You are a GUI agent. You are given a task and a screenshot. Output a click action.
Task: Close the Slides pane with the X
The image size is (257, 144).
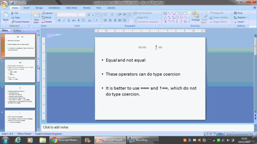(38, 30)
